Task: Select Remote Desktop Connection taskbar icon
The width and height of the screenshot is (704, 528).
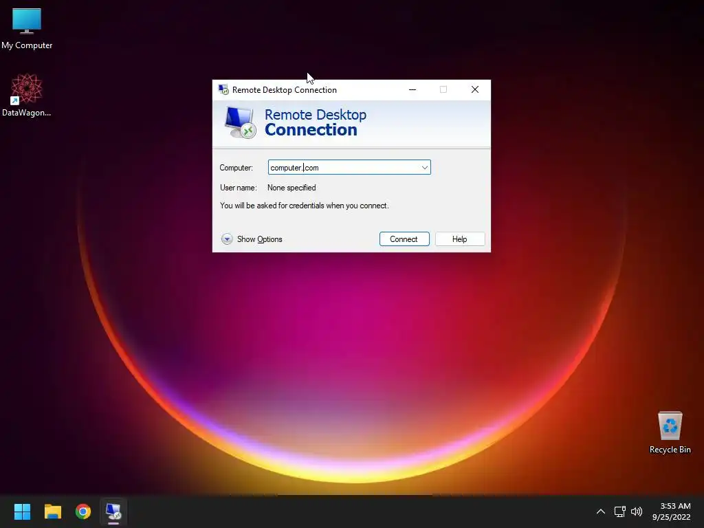Action: tap(113, 511)
